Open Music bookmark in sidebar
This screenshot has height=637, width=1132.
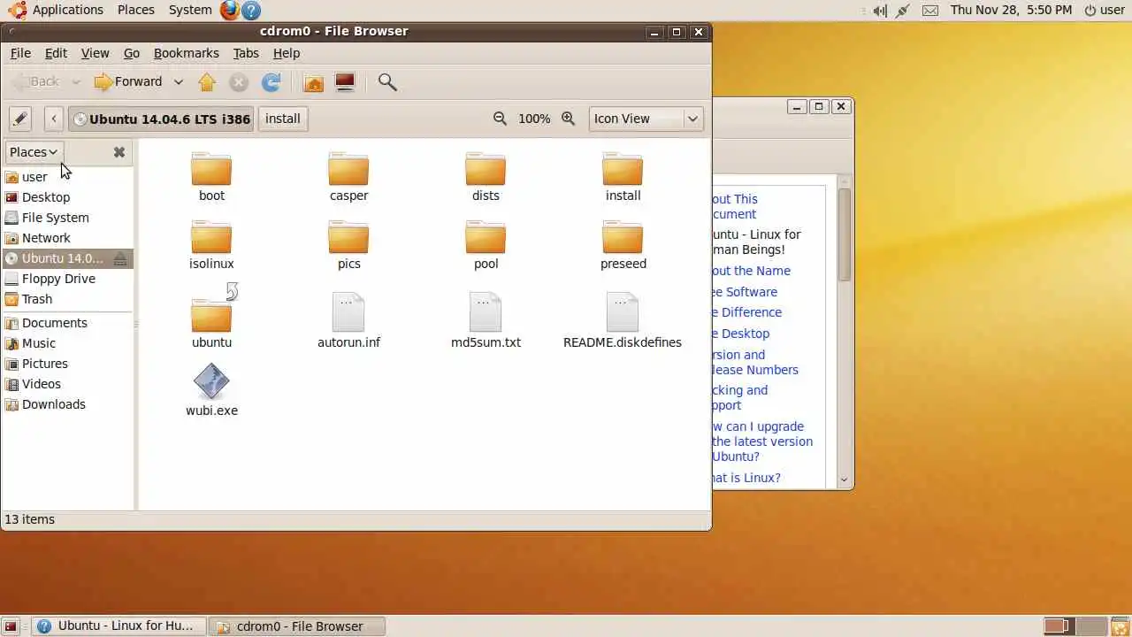coord(67,343)
